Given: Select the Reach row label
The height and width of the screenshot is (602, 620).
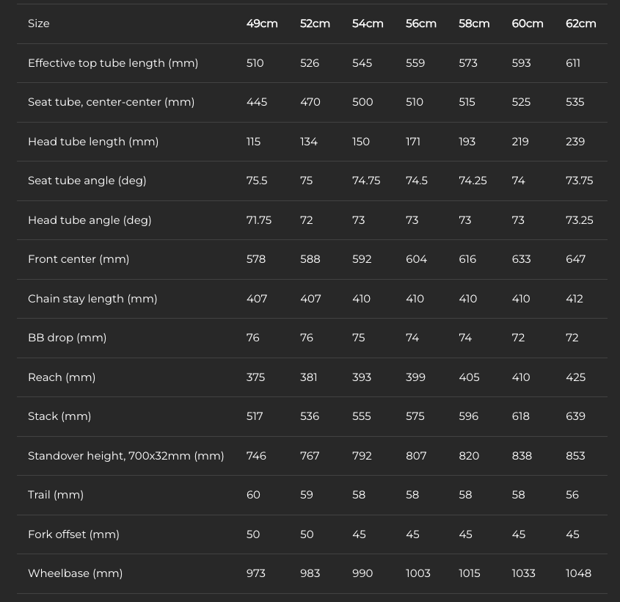Looking at the screenshot, I should 62,377.
